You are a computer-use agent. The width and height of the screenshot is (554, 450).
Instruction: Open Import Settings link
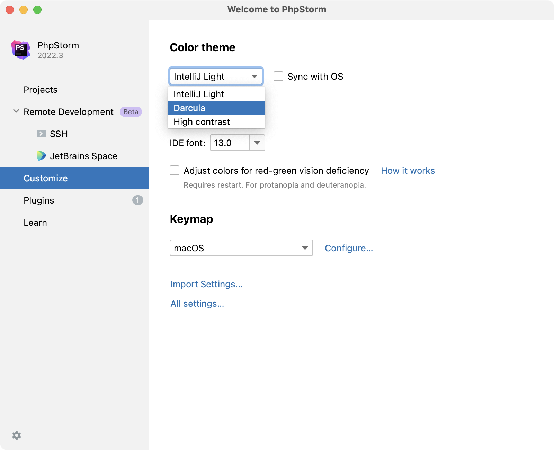point(206,284)
